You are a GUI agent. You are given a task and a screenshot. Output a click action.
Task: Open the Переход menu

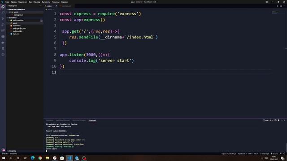[x=37, y=2]
